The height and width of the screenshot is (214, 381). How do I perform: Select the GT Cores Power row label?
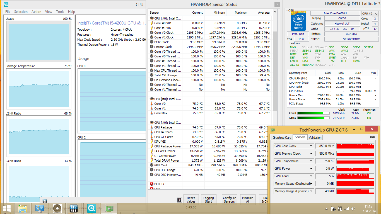[165, 156]
